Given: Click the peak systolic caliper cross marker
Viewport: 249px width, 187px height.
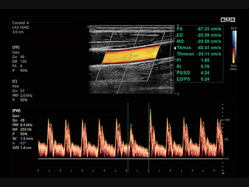Looking at the screenshot, I should coord(131,125).
